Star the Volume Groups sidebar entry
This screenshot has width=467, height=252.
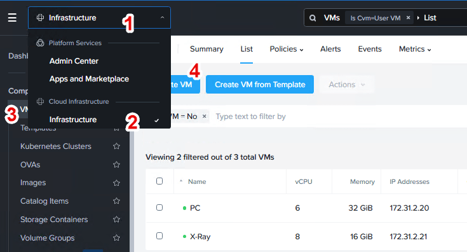coord(116,238)
